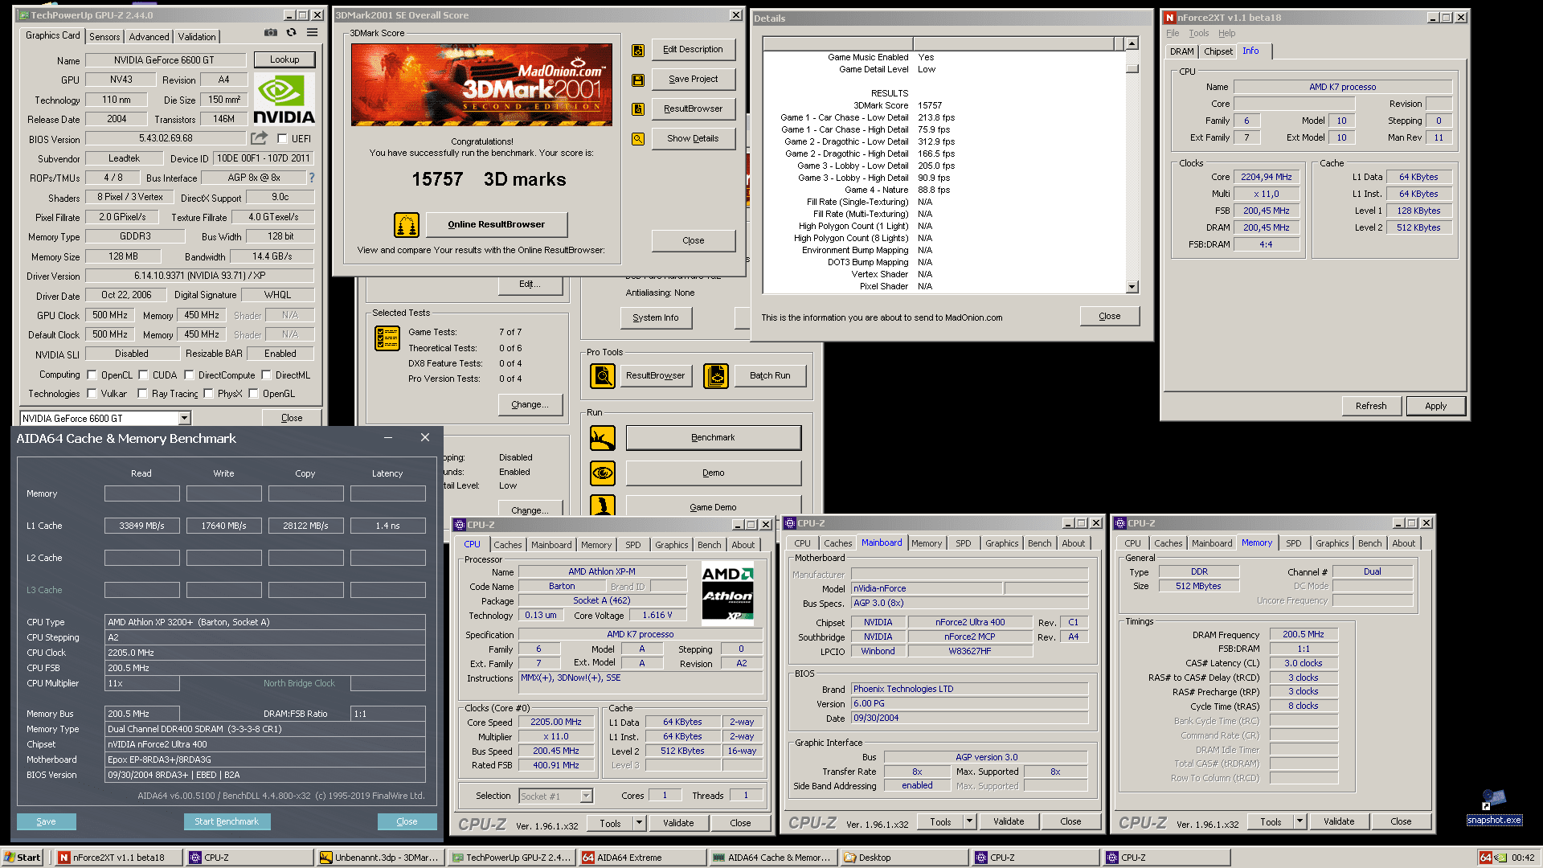The width and height of the screenshot is (1543, 868).
Task: Click the System Info button
Action: coord(656,317)
